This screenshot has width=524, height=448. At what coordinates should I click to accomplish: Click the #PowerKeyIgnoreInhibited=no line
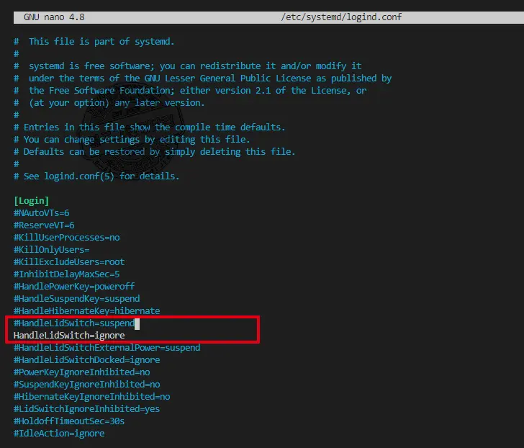81,372
